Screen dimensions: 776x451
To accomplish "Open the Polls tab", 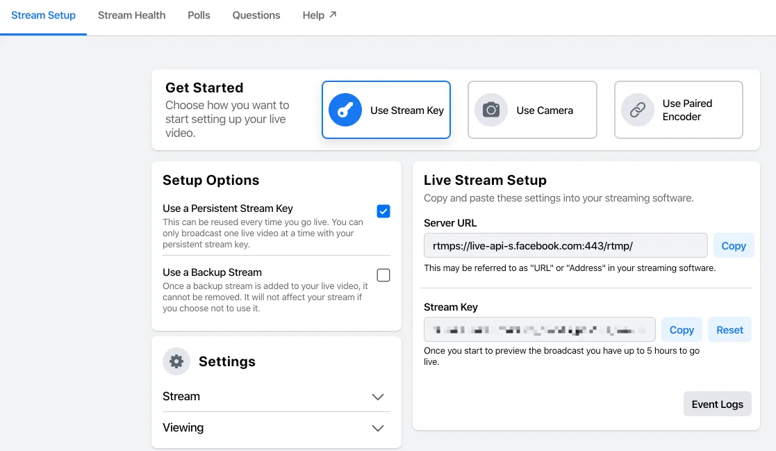I will [199, 15].
